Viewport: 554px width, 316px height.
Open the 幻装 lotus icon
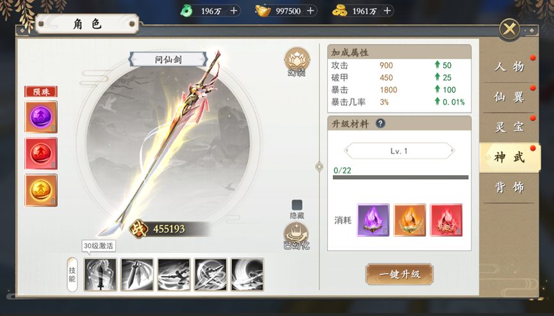[297, 61]
